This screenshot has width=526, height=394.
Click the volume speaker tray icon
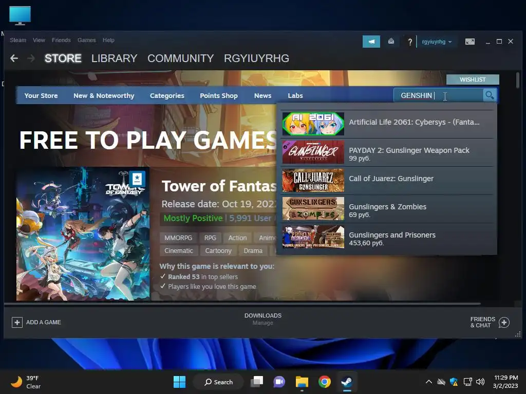[x=480, y=382]
